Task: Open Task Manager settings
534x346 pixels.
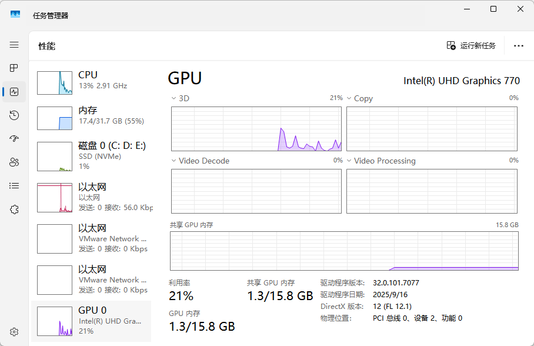Action: point(14,332)
